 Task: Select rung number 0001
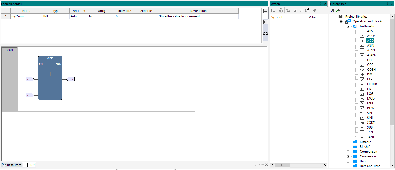click(x=10, y=79)
